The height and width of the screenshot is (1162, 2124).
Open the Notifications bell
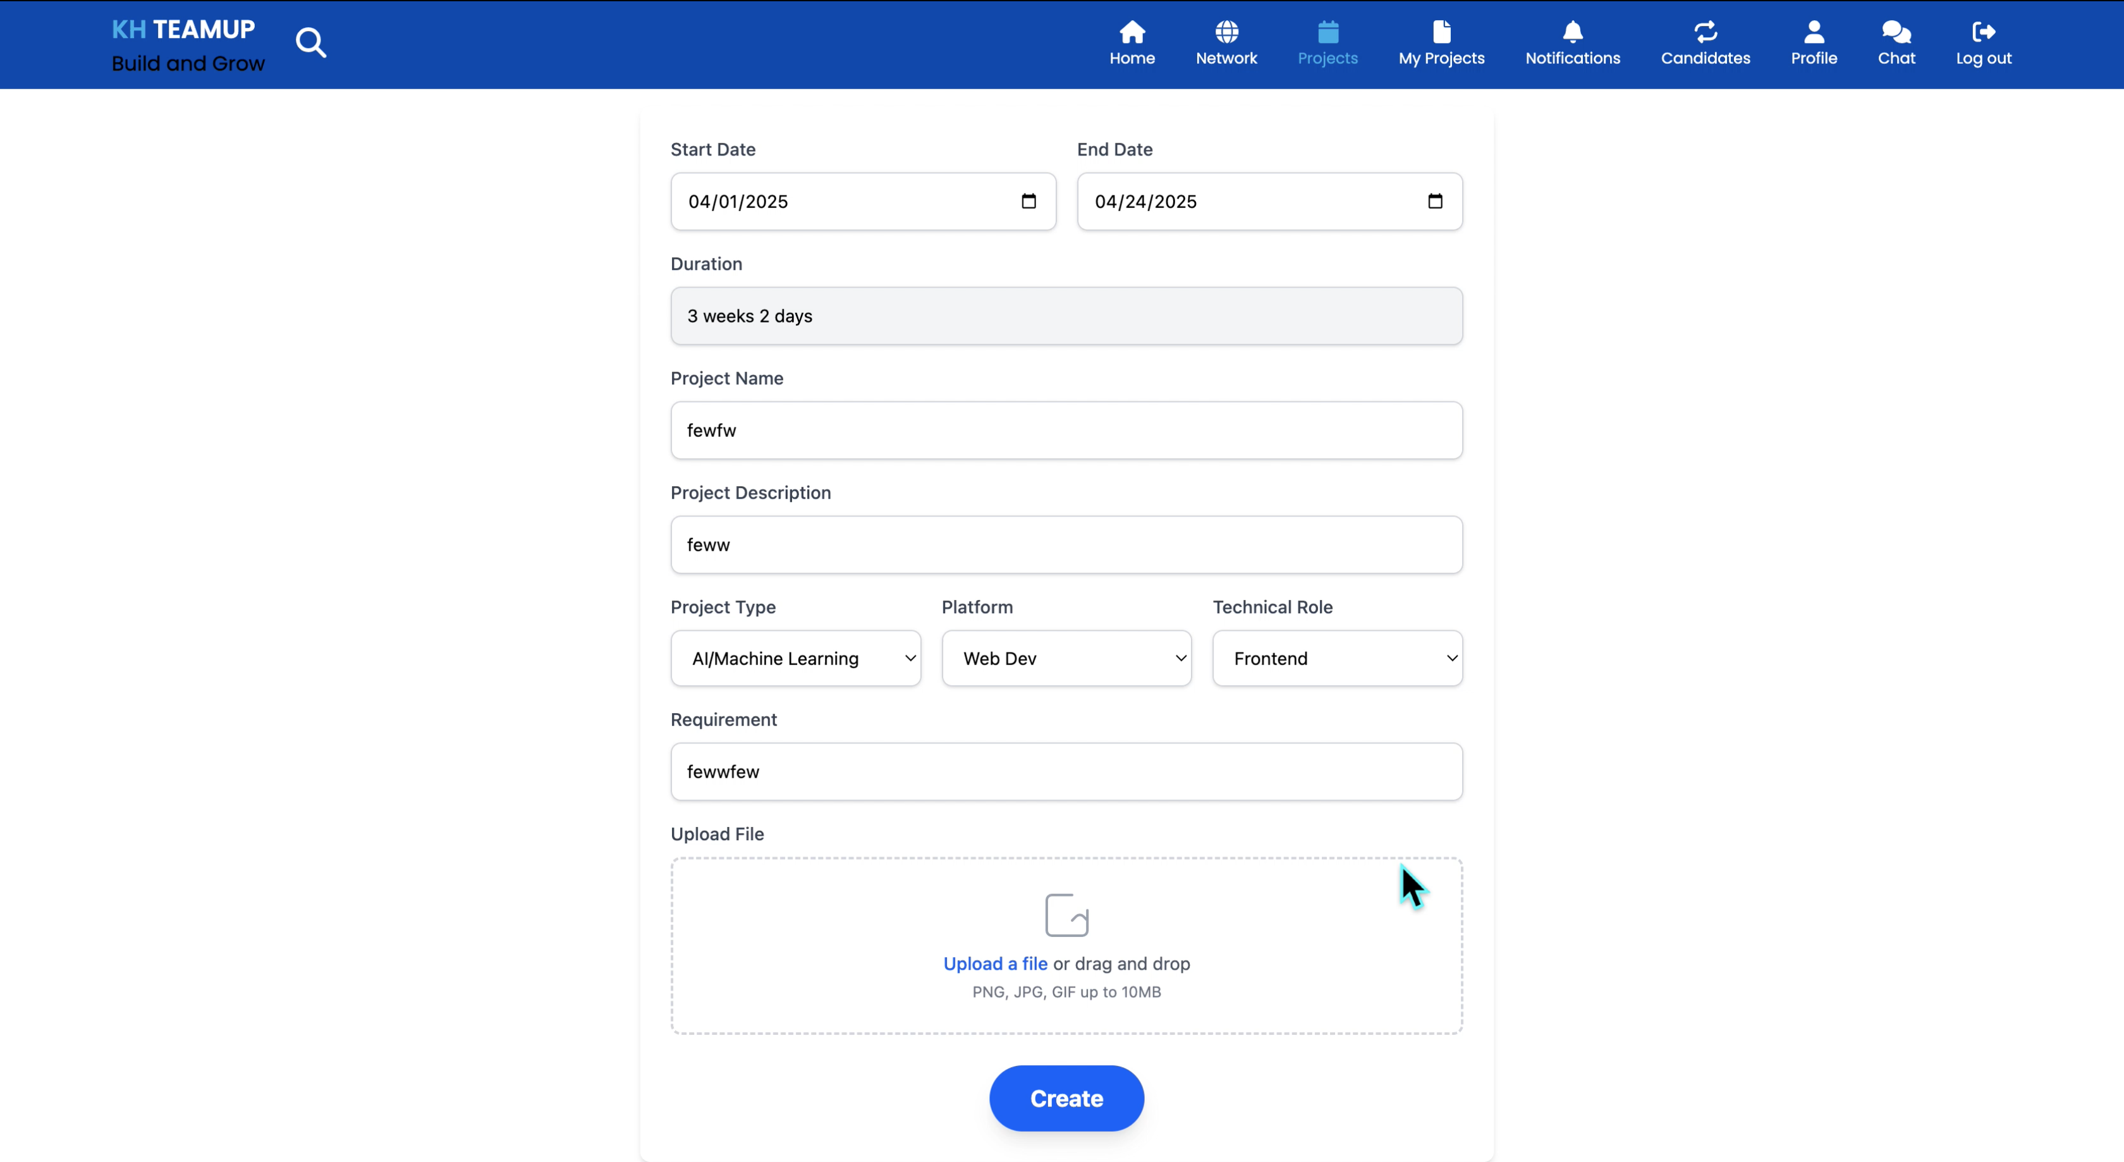tap(1572, 32)
